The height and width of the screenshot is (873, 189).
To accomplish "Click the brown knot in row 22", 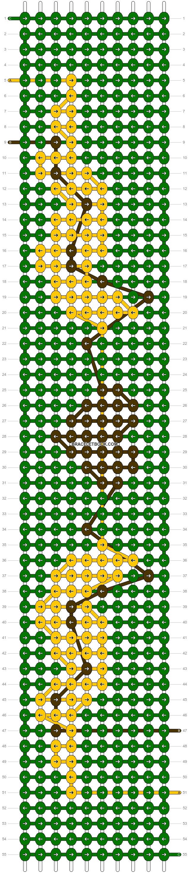I will pos(86,344).
